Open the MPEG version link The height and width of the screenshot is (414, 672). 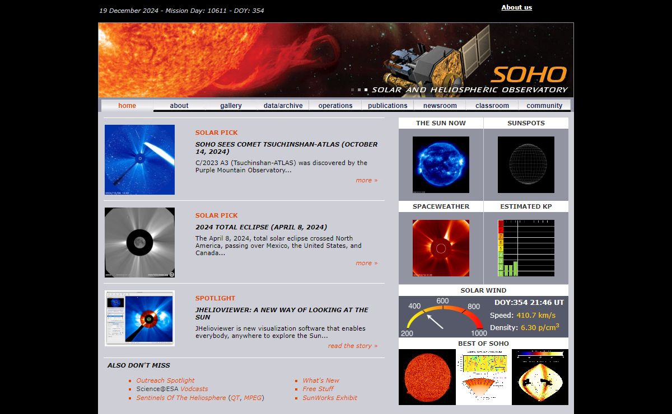[253, 398]
